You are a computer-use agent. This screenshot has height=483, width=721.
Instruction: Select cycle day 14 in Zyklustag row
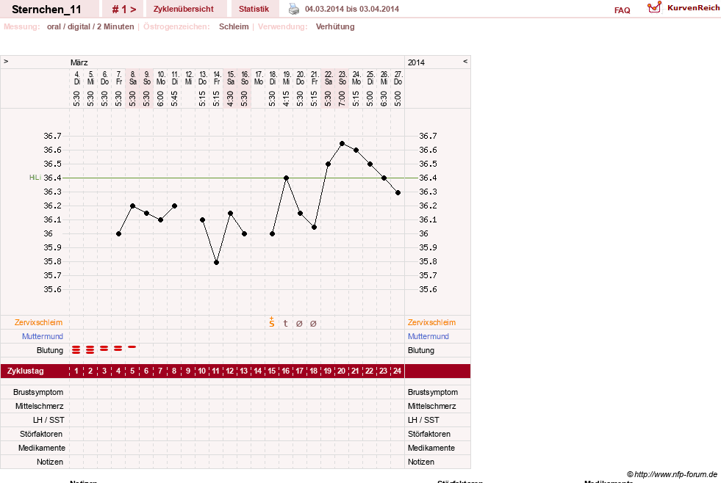click(x=257, y=371)
